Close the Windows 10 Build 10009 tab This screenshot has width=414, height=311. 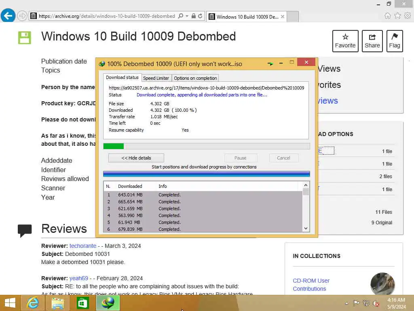(x=283, y=17)
